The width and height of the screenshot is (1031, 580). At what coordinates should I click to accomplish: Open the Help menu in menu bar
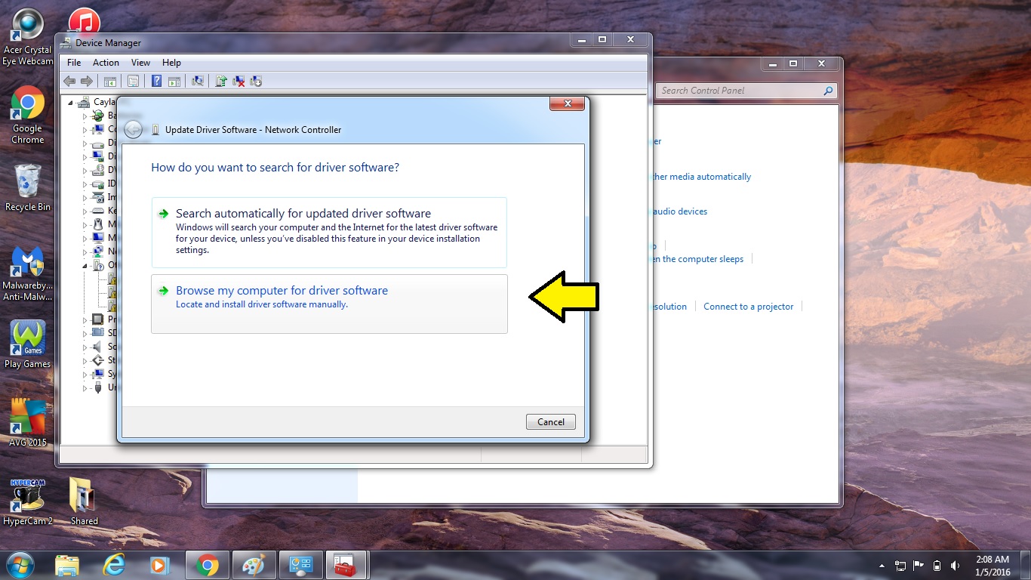(x=171, y=63)
